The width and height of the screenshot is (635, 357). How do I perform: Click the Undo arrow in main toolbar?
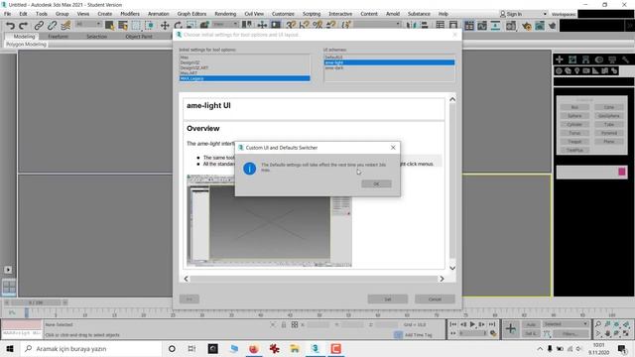point(10,26)
